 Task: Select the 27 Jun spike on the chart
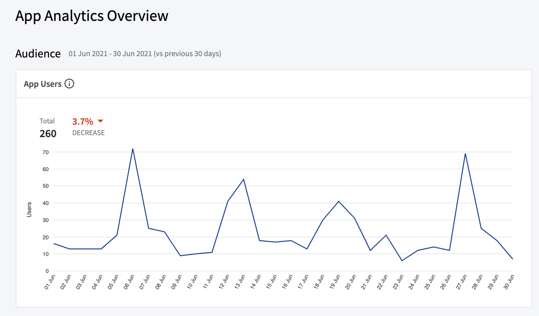tap(465, 154)
